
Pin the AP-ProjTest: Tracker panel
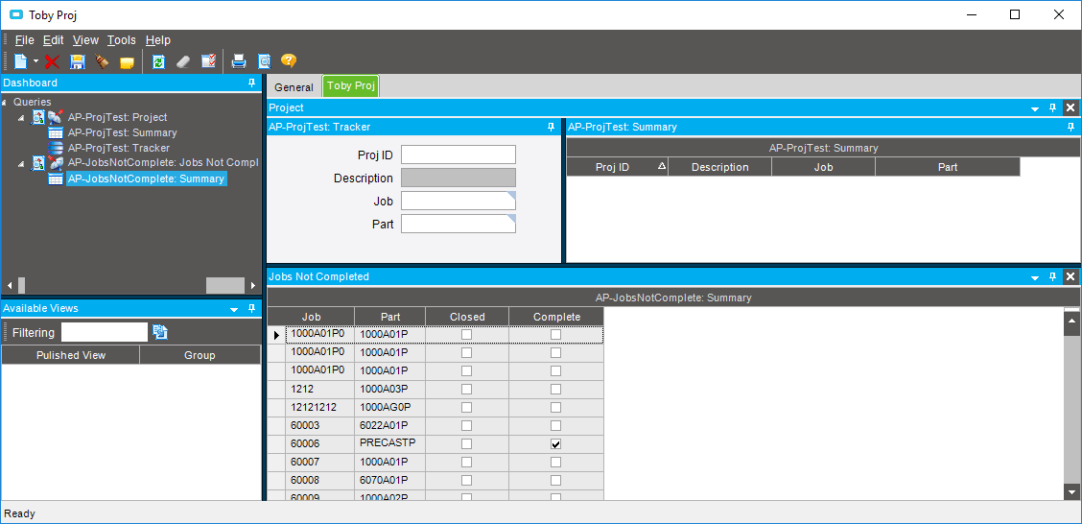551,127
